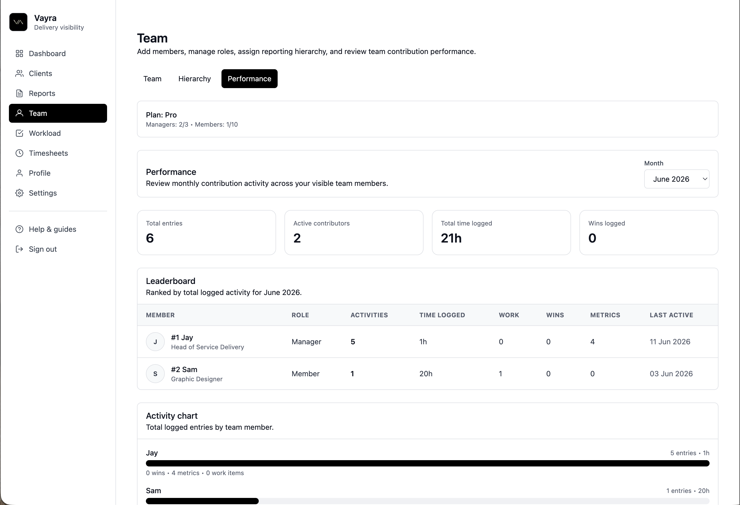The width and height of the screenshot is (740, 505).
Task: Click the Clients people icon
Action: (19, 73)
